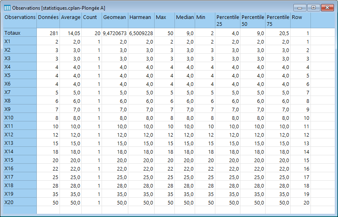Select the X17 row header
Image resolution: width=338 pixels, height=217 pixels.
(x=20, y=177)
